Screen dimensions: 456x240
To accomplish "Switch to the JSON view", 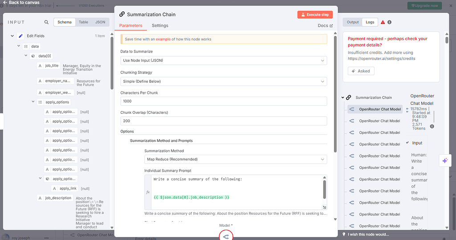I will [x=100, y=22].
